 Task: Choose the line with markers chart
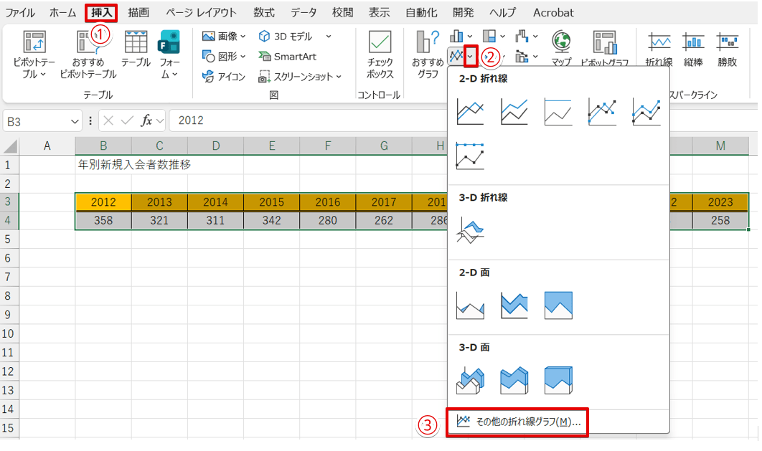point(602,111)
